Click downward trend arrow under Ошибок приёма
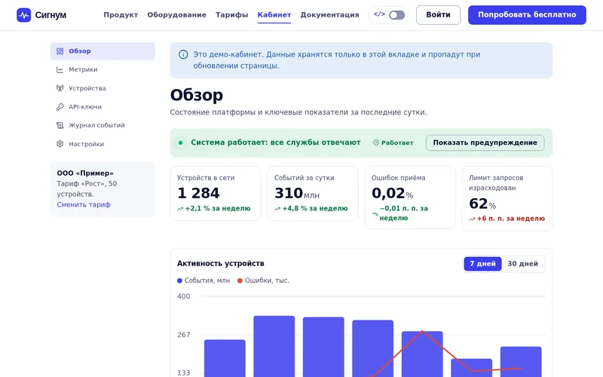The image size is (603, 377). point(375,213)
